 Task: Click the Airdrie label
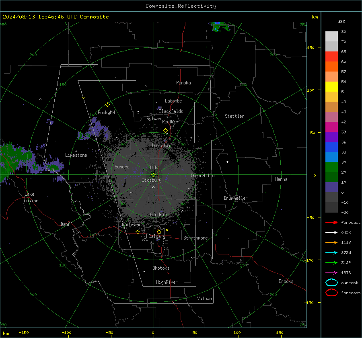click(x=158, y=215)
